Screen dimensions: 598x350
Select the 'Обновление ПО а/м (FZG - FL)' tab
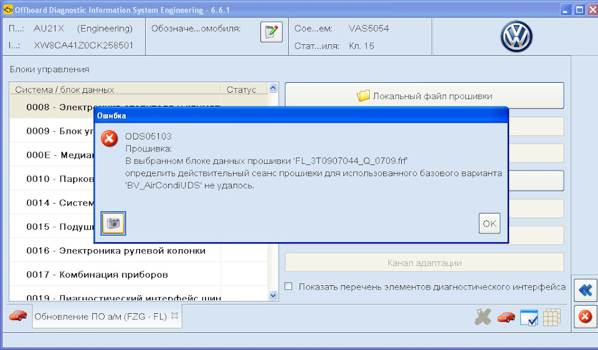pos(100,316)
